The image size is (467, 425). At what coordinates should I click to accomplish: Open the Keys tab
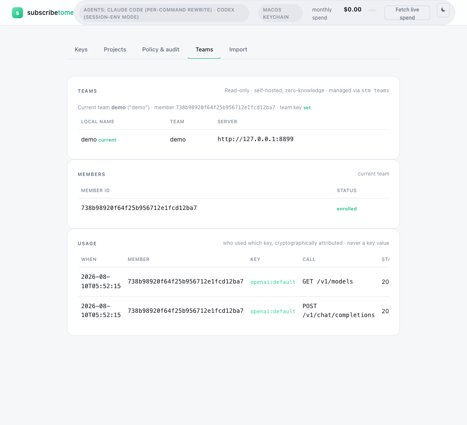pyautogui.click(x=81, y=49)
